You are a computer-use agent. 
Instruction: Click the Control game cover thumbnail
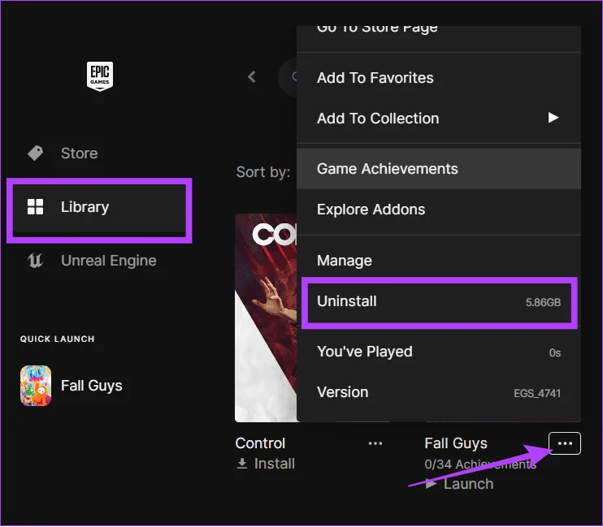coord(266,317)
